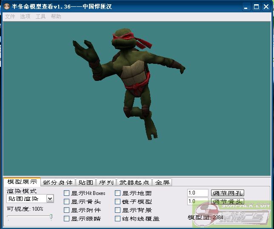
Task: Open the 文件 (File) menu
Action: point(9,16)
